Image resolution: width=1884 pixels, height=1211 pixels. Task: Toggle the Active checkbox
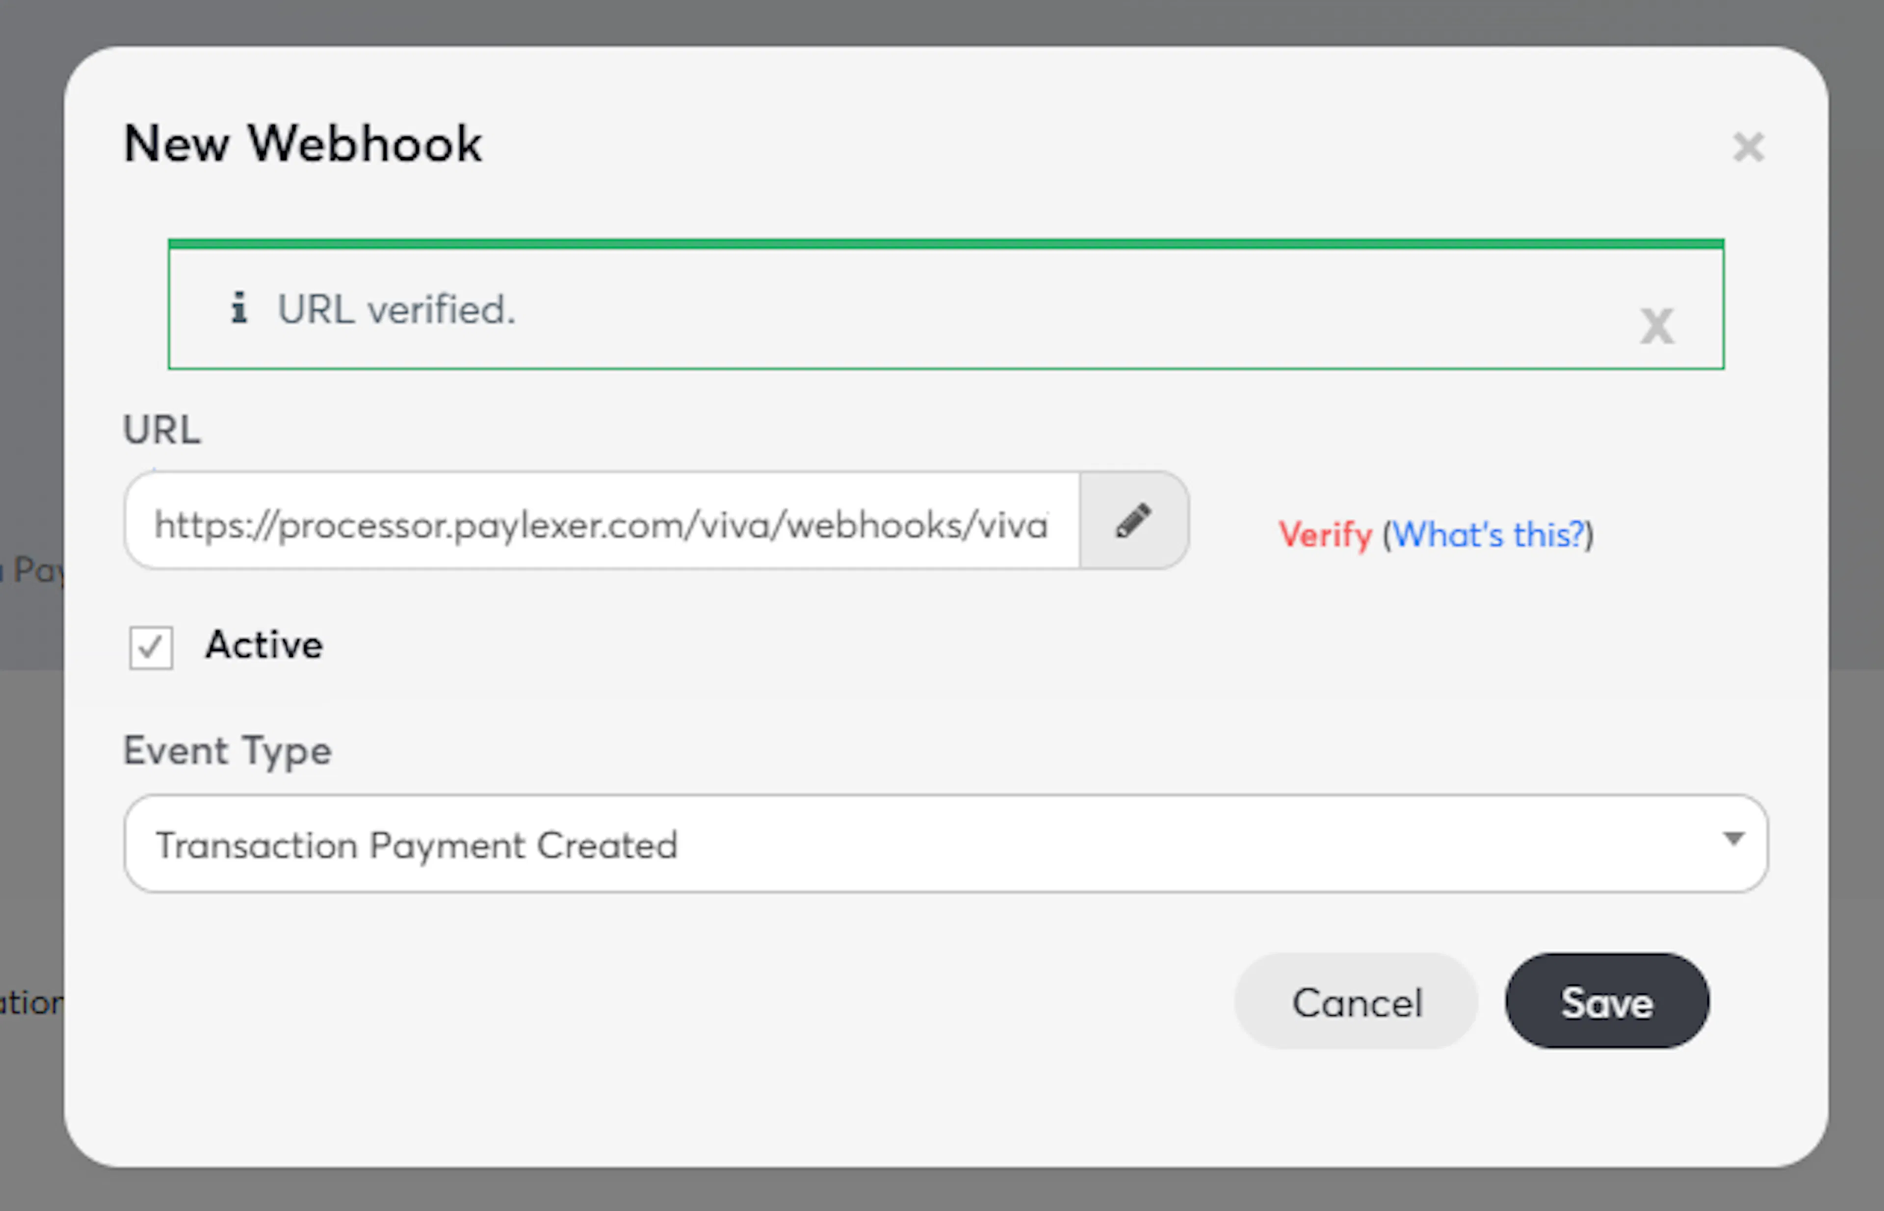point(151,647)
